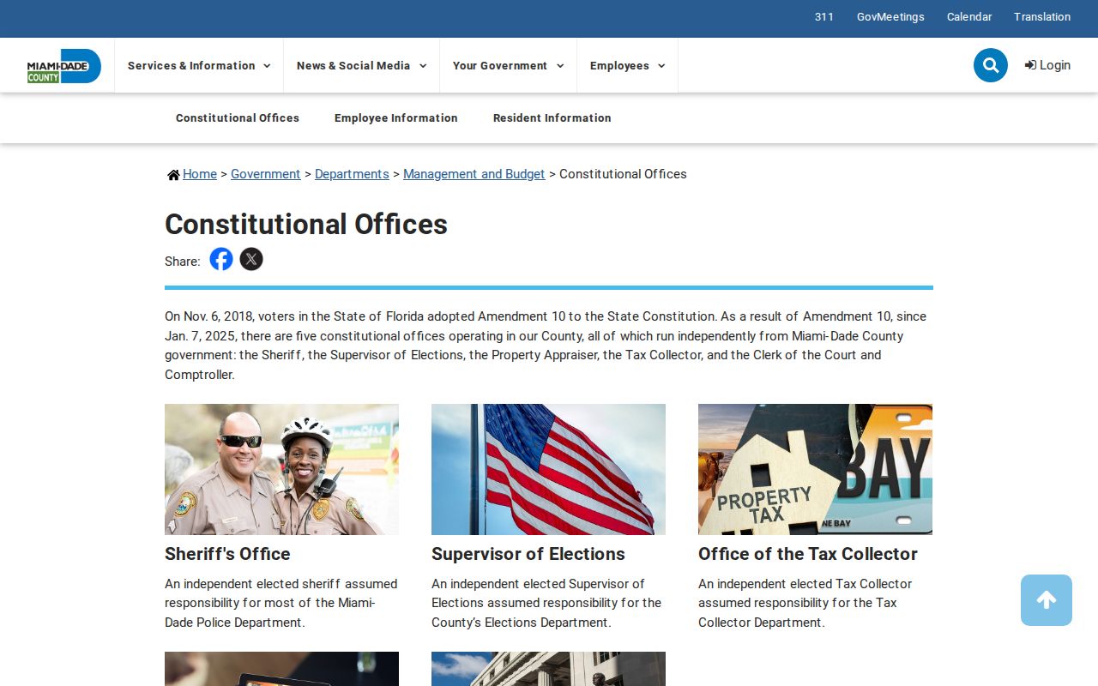Click Supervisor of Elections heading

pos(528,554)
